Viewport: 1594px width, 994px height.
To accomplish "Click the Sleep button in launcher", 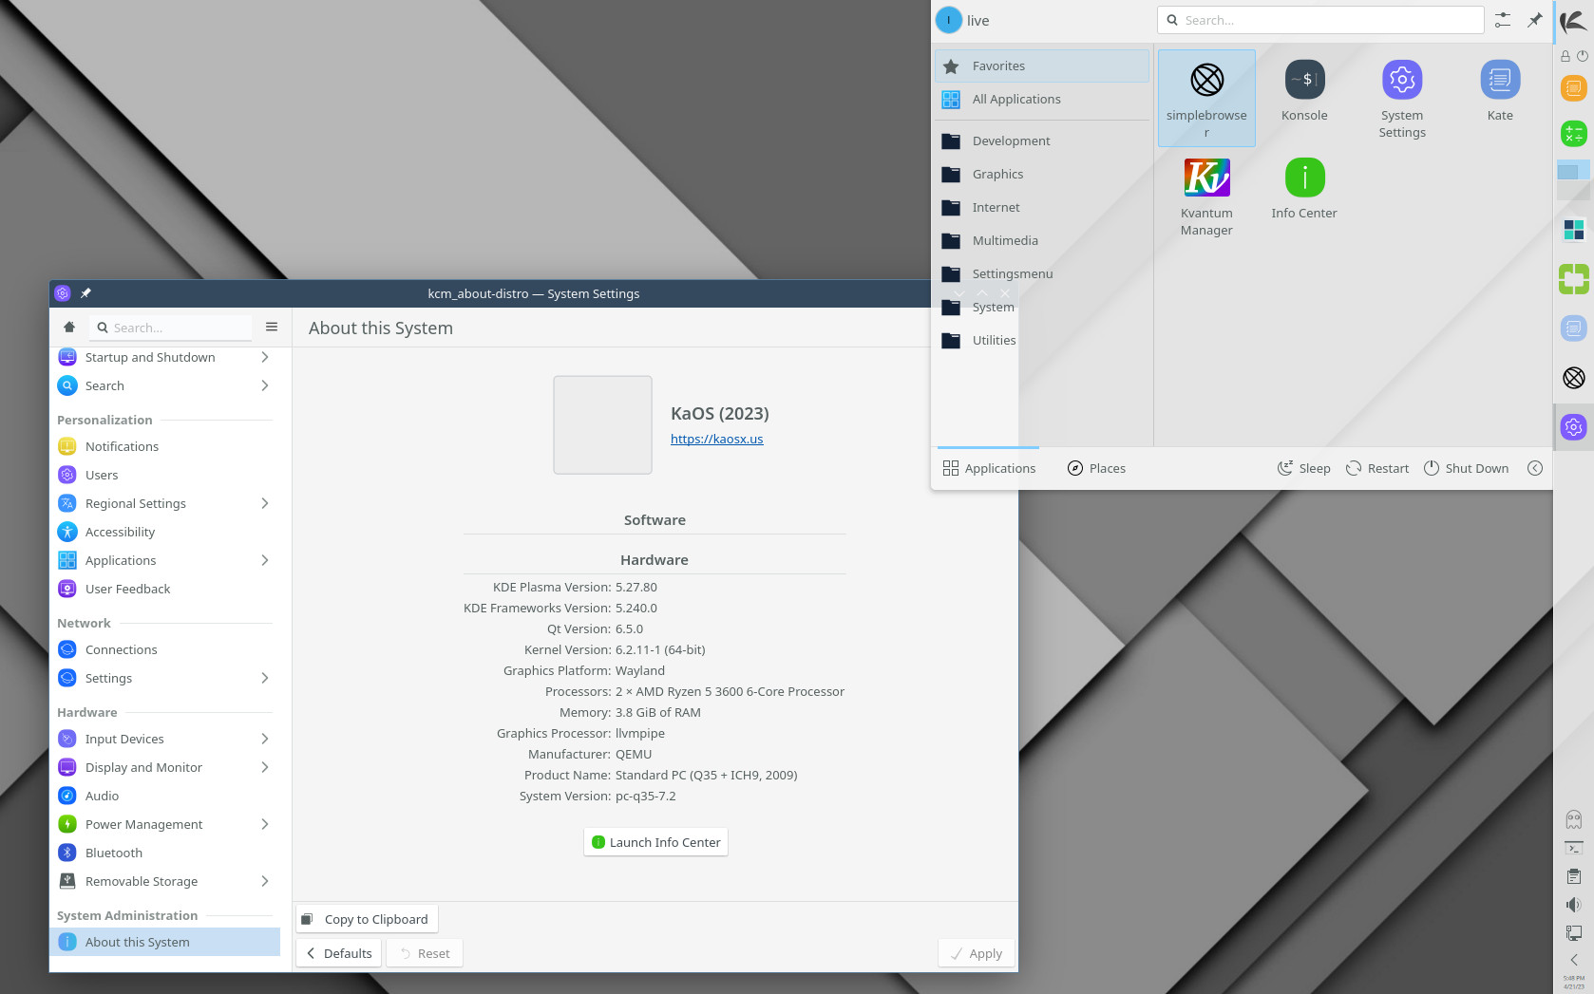I will (1303, 469).
